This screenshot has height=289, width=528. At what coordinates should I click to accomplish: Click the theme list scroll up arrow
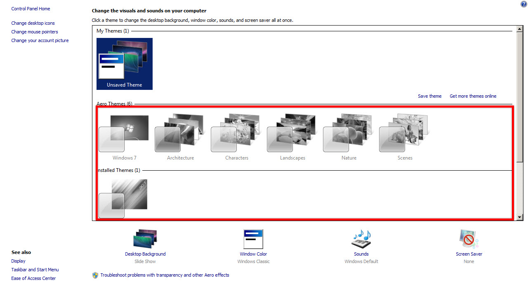click(520, 29)
